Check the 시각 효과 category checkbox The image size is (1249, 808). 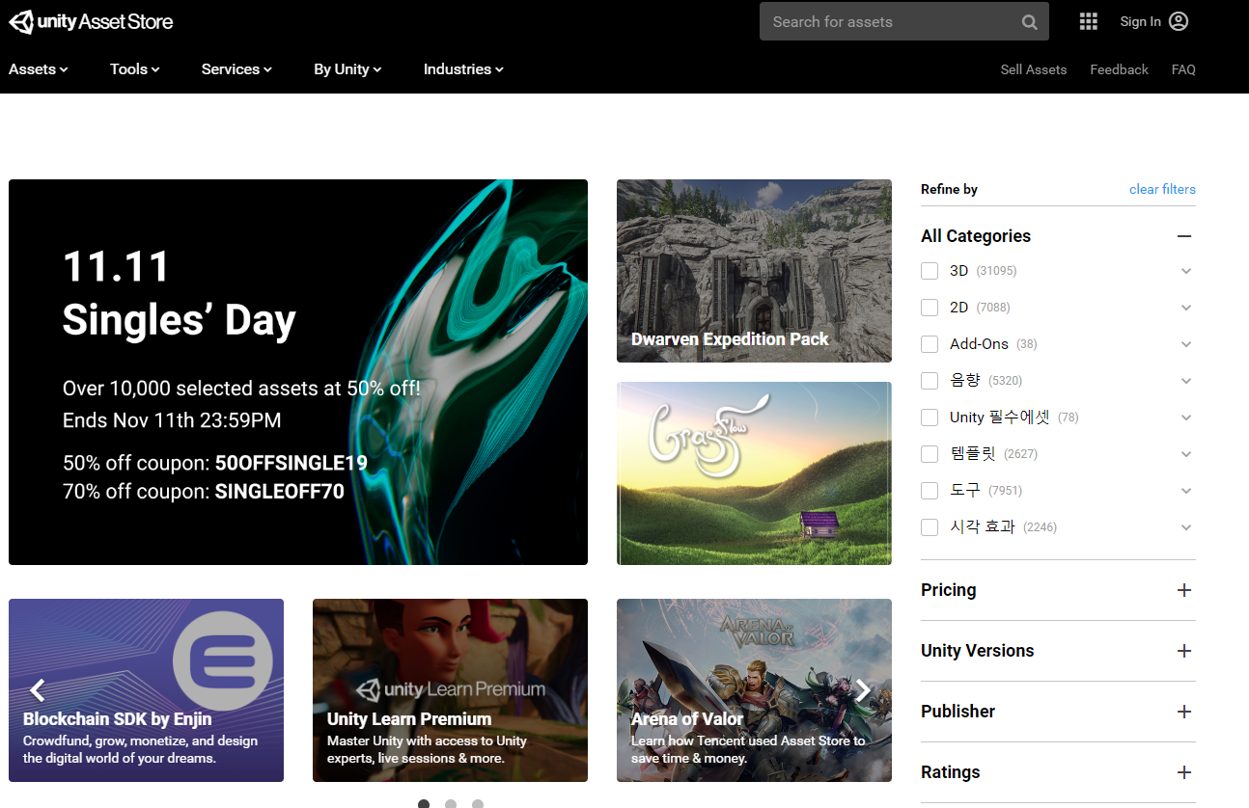click(930, 527)
